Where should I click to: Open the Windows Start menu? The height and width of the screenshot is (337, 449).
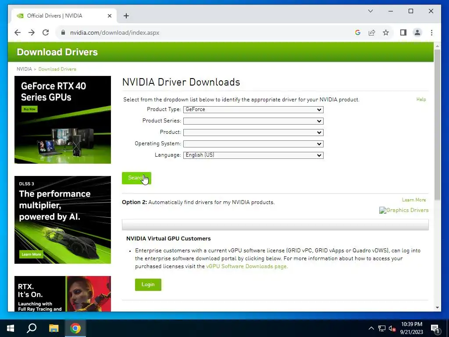pyautogui.click(x=11, y=328)
